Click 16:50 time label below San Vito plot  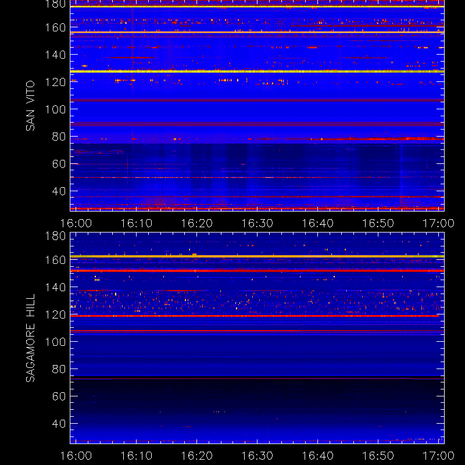pyautogui.click(x=378, y=223)
